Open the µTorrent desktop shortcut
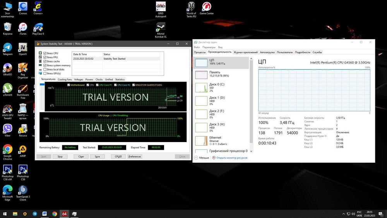 point(7,89)
